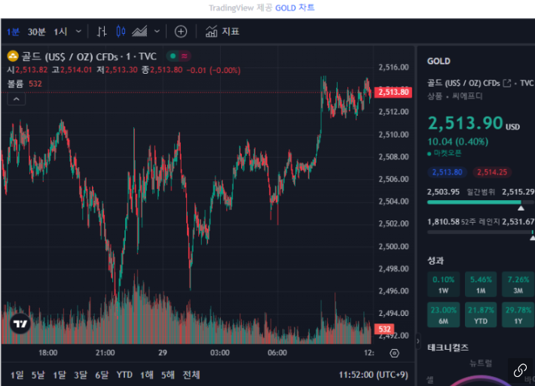535x386 pixels.
Task: Select the 6M performance tile
Action: point(443,315)
